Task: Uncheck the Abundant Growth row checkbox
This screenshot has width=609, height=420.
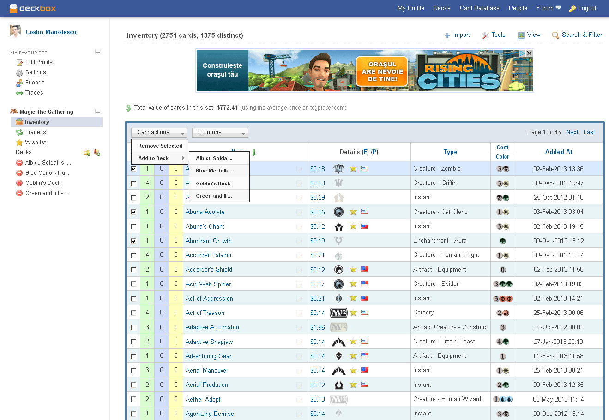Action: coord(133,241)
